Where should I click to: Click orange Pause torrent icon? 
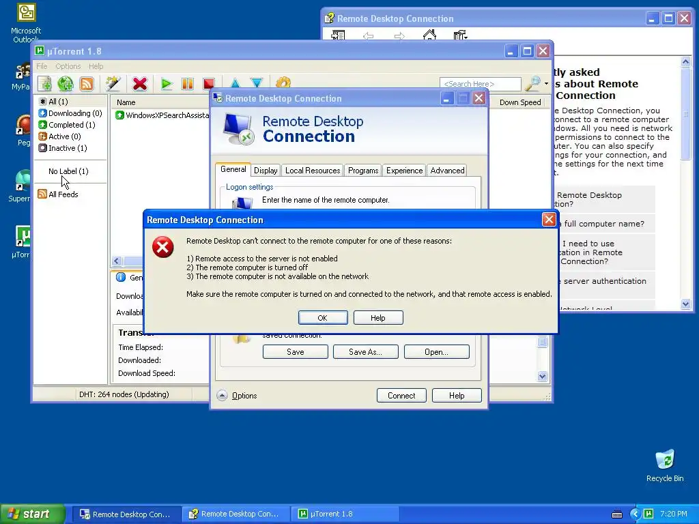[x=188, y=83]
